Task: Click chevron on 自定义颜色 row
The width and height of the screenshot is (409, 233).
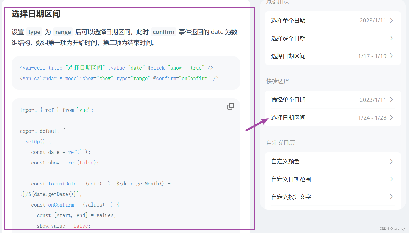Action: click(391, 161)
